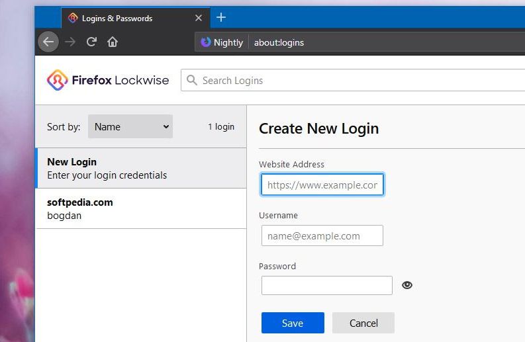
Task: Click the Firefox Lockwise logo
Action: (x=108, y=80)
